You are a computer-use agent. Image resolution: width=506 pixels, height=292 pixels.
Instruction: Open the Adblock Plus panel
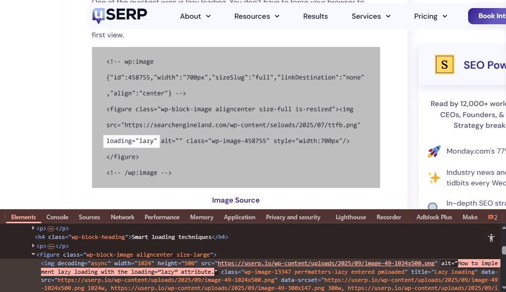click(x=434, y=217)
